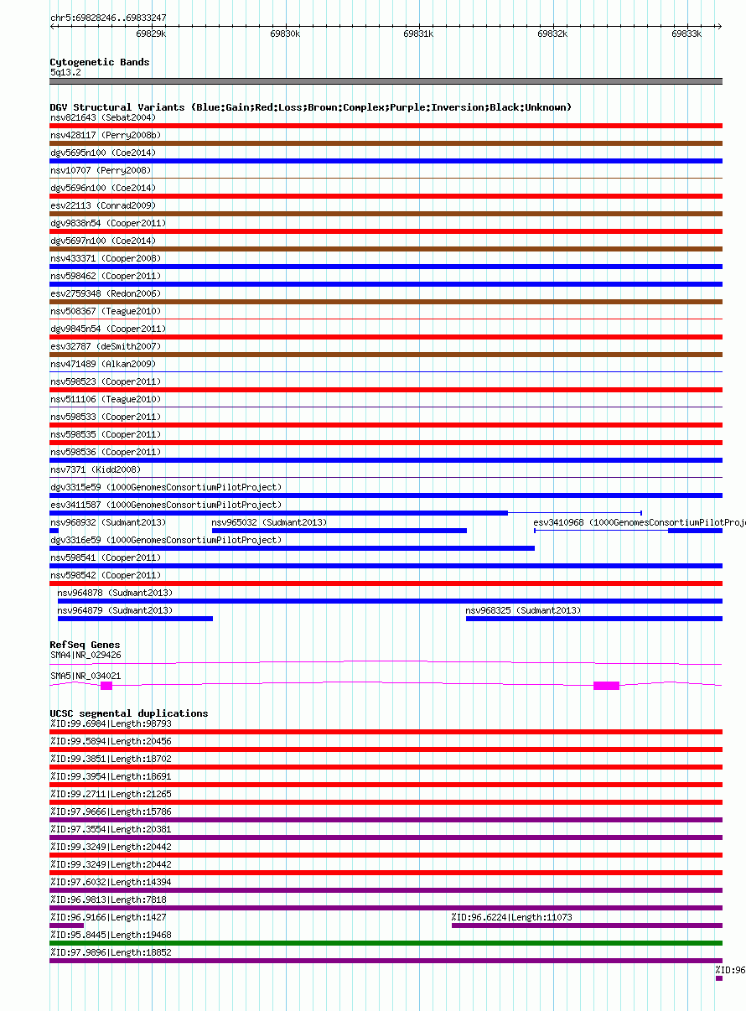This screenshot has width=746, height=1011.
Task: Select the dgv9845n54 (Cooper2011) label
Action: 108,329
